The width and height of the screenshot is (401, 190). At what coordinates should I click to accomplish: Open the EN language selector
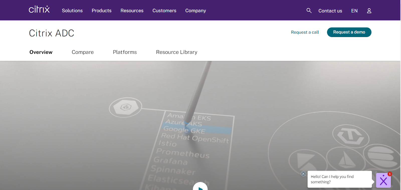[x=354, y=11]
